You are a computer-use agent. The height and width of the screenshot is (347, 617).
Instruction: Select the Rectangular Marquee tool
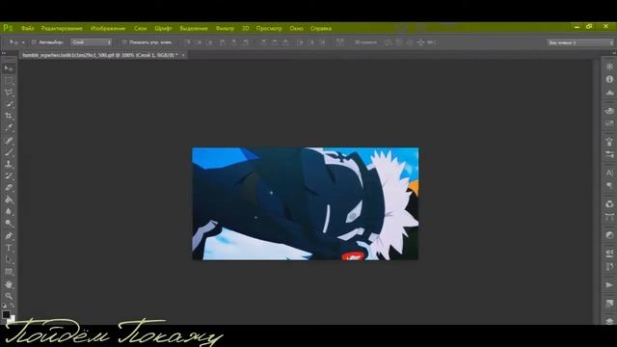point(9,81)
